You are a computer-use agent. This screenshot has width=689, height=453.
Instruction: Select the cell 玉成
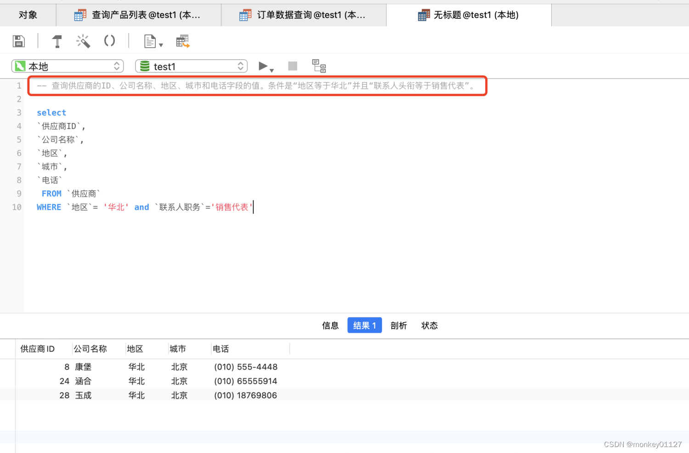pos(84,395)
